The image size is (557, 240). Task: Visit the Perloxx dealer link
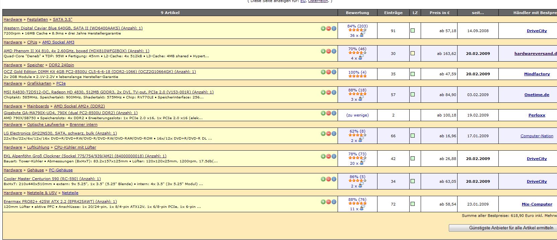coord(537,115)
